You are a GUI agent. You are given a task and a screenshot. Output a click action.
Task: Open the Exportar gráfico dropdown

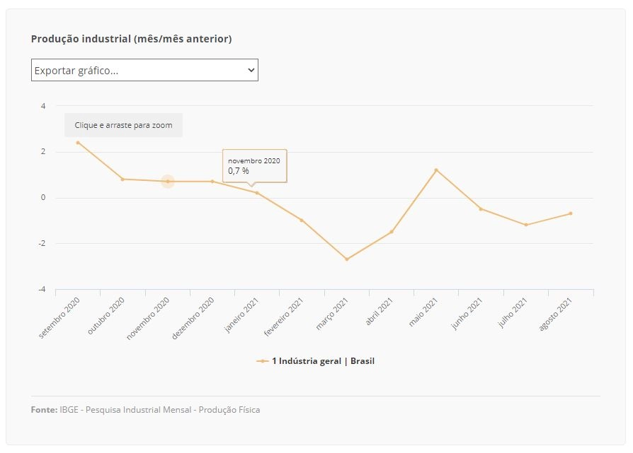144,70
